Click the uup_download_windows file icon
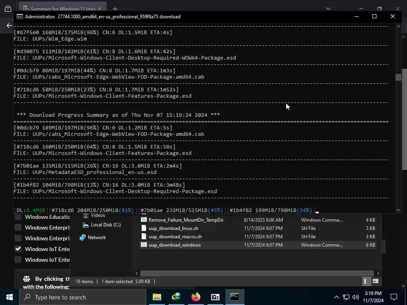The height and width of the screenshot is (305, 407). [x=143, y=245]
